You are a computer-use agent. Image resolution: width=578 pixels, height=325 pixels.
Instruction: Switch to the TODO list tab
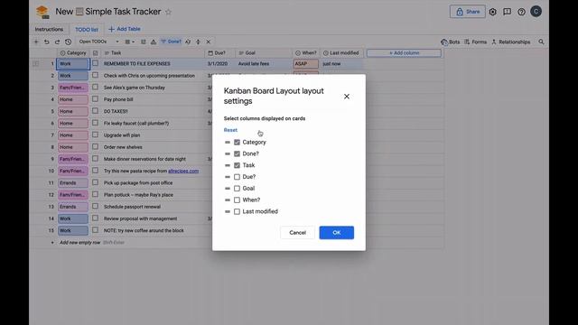click(x=87, y=29)
